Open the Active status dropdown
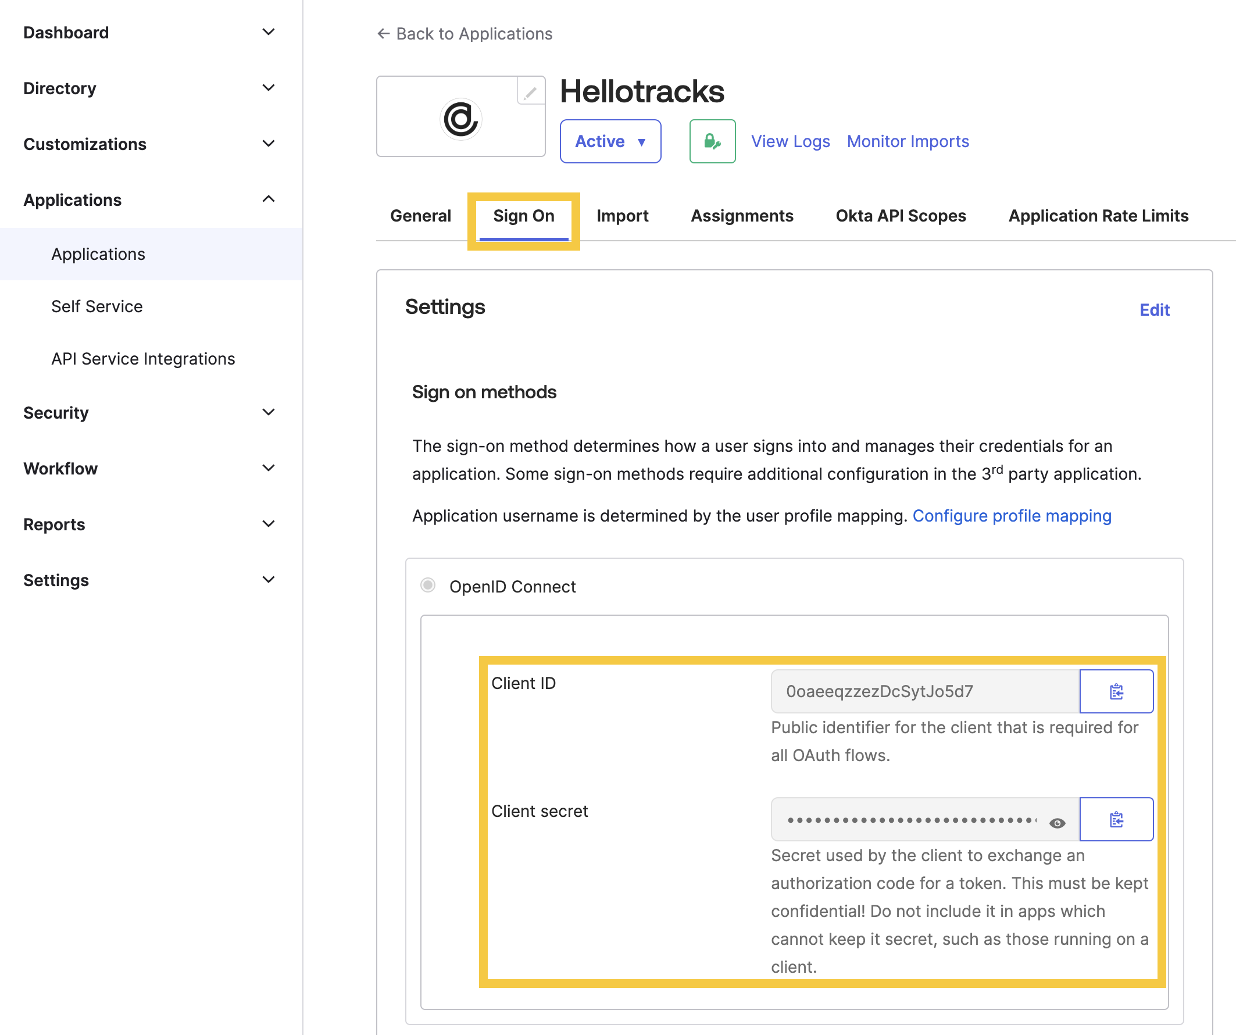 tap(610, 141)
